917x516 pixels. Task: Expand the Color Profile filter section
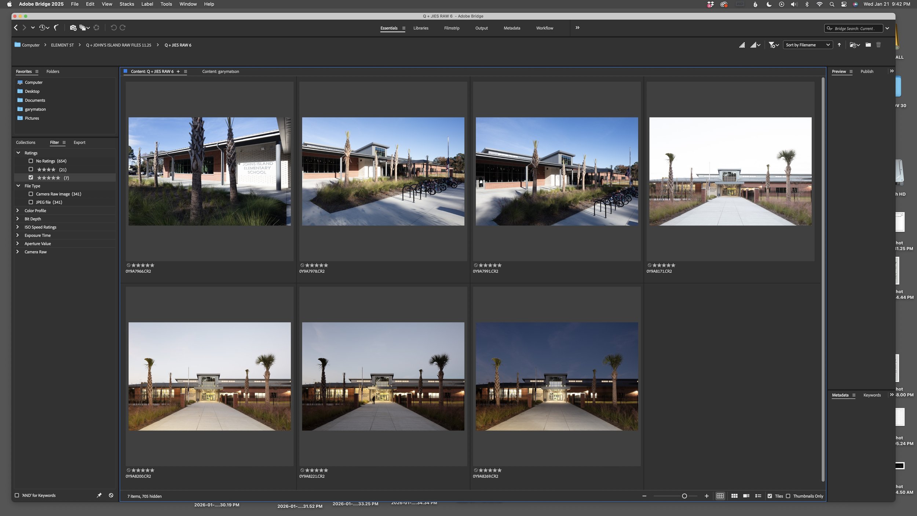coord(18,211)
